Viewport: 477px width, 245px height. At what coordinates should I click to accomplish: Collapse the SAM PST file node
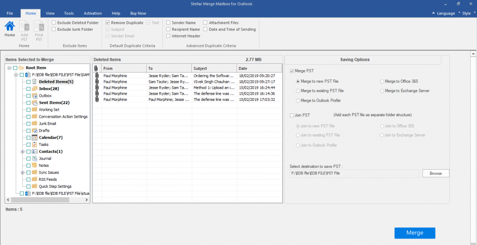16,75
